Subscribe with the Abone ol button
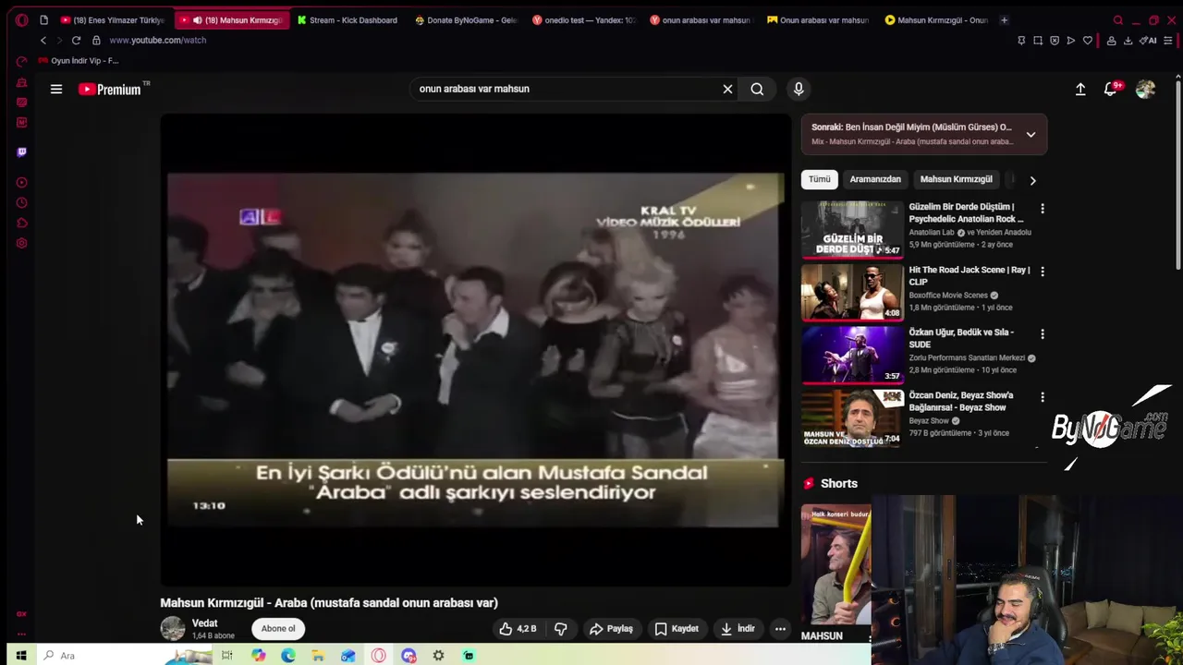Screen dimensions: 1183x665 click(x=278, y=628)
